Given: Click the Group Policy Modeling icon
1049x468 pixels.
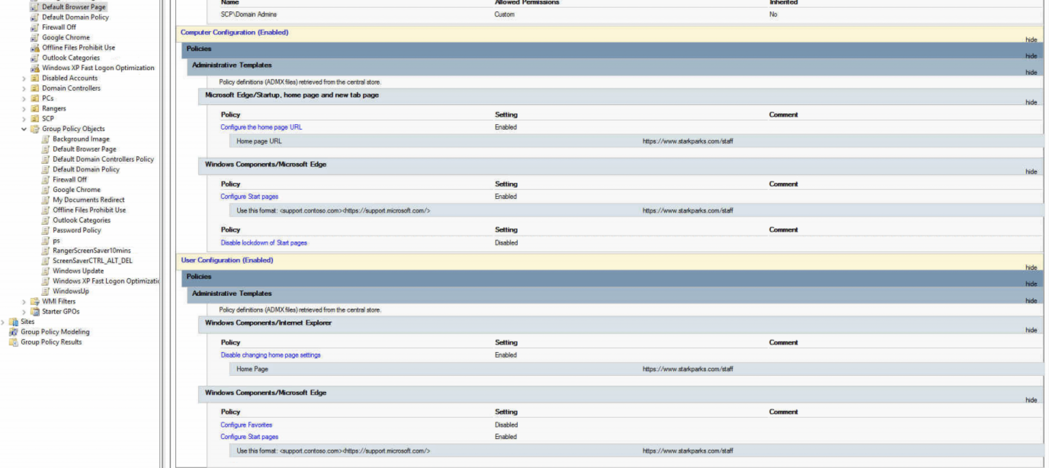Looking at the screenshot, I should [x=13, y=332].
